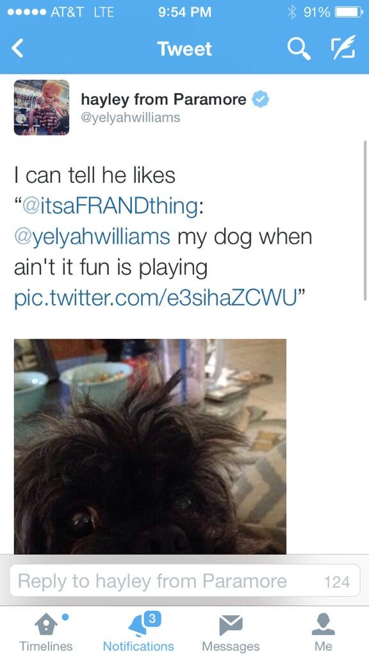Click the scroll indicator on right edge

pyautogui.click(x=365, y=221)
